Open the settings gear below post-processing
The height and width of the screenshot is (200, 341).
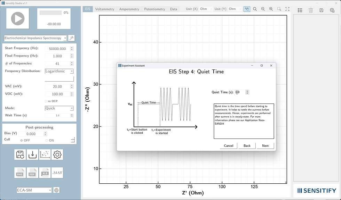point(57,155)
